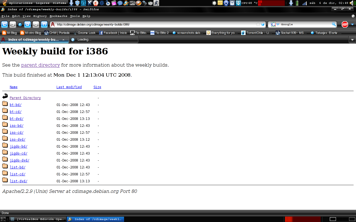Open the iso-cd/ directory link

(x=16, y=133)
